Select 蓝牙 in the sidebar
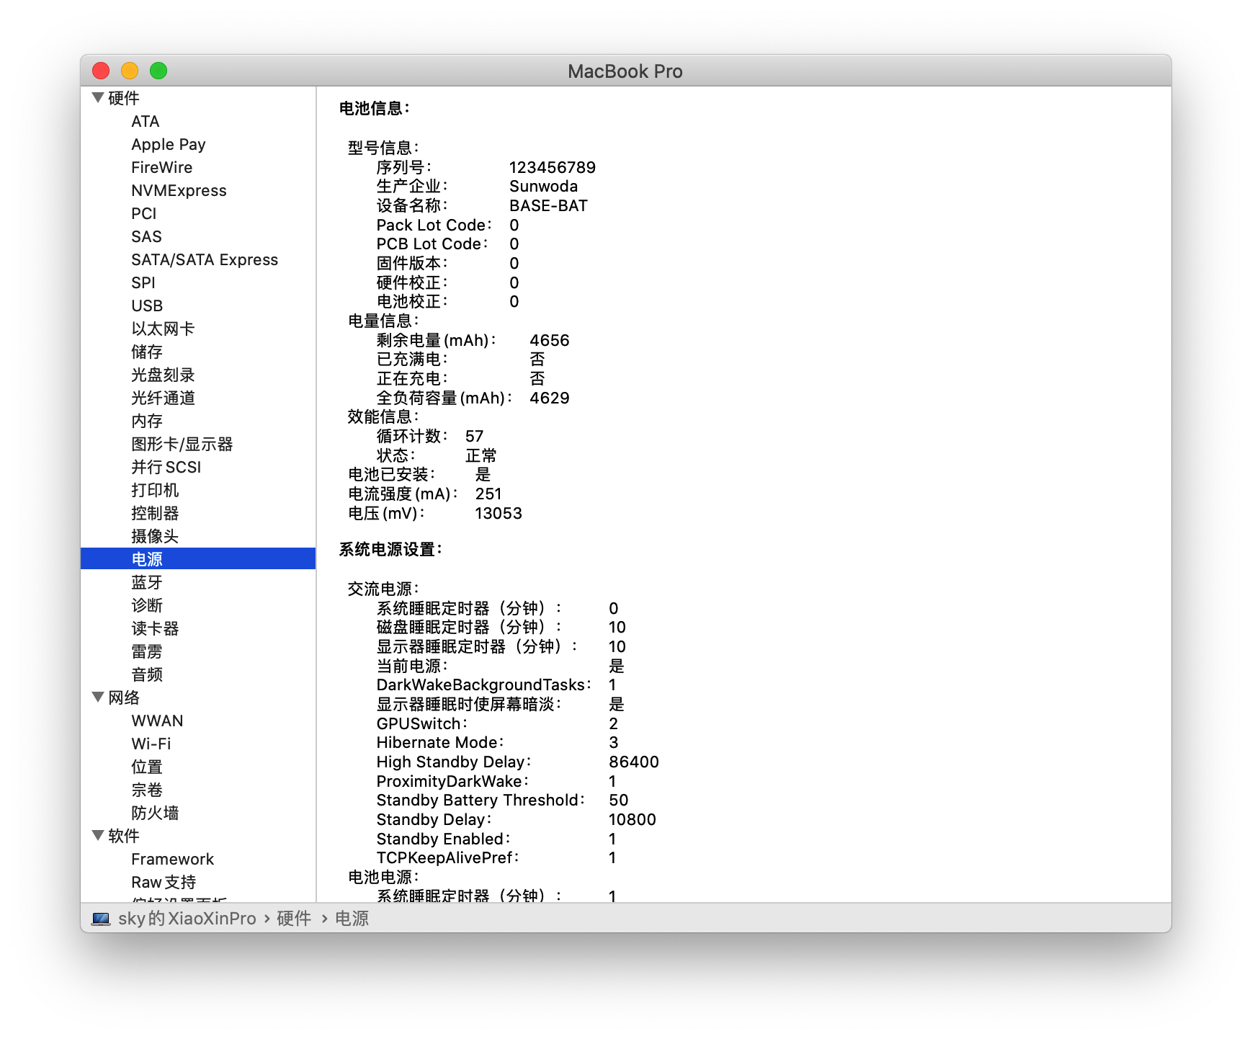Screen dimensions: 1252x1039 [x=147, y=582]
